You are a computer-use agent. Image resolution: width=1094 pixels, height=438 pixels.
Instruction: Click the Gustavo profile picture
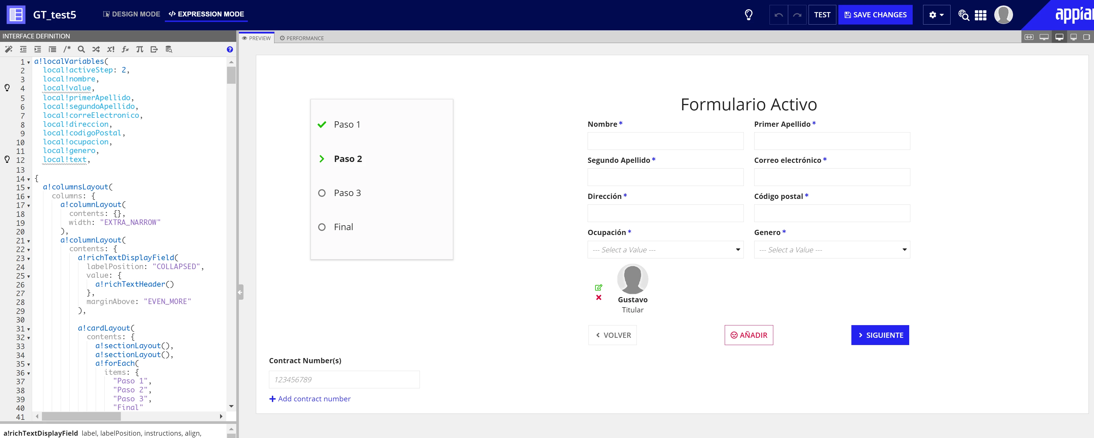tap(632, 279)
